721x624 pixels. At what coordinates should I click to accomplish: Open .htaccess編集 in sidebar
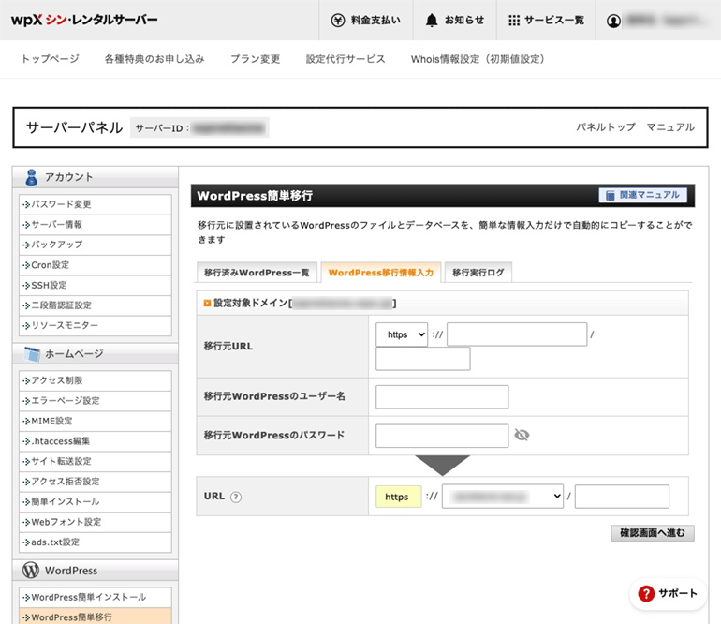pos(96,441)
